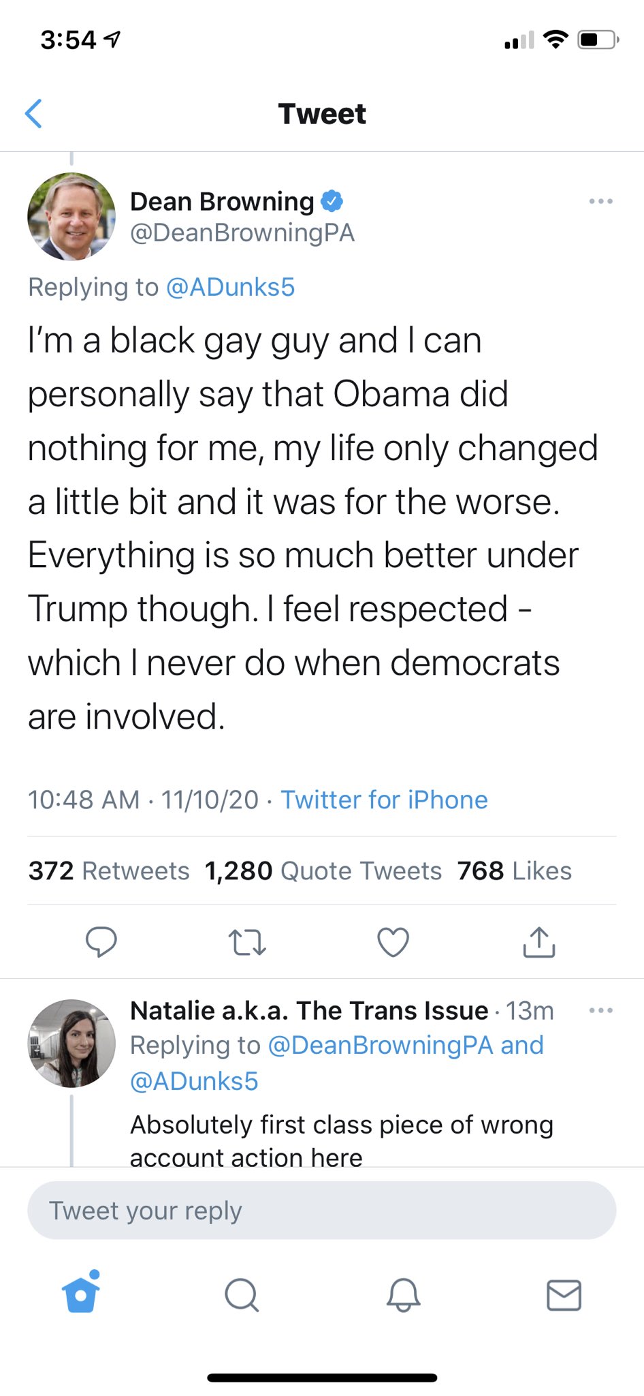Tap the back arrow
This screenshot has width=644, height=1396.
click(x=34, y=113)
